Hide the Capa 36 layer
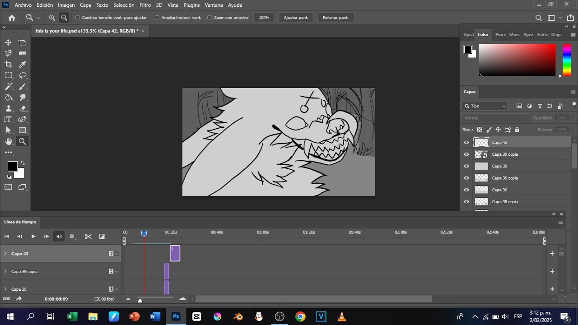 (x=466, y=190)
